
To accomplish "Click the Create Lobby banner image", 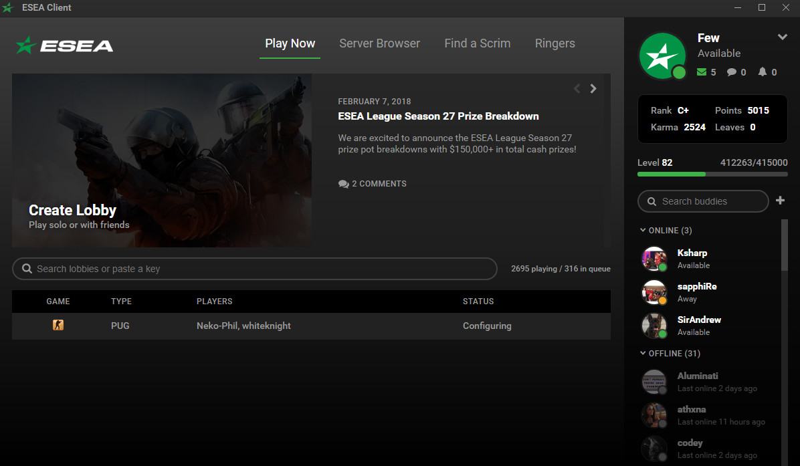I will tap(161, 160).
